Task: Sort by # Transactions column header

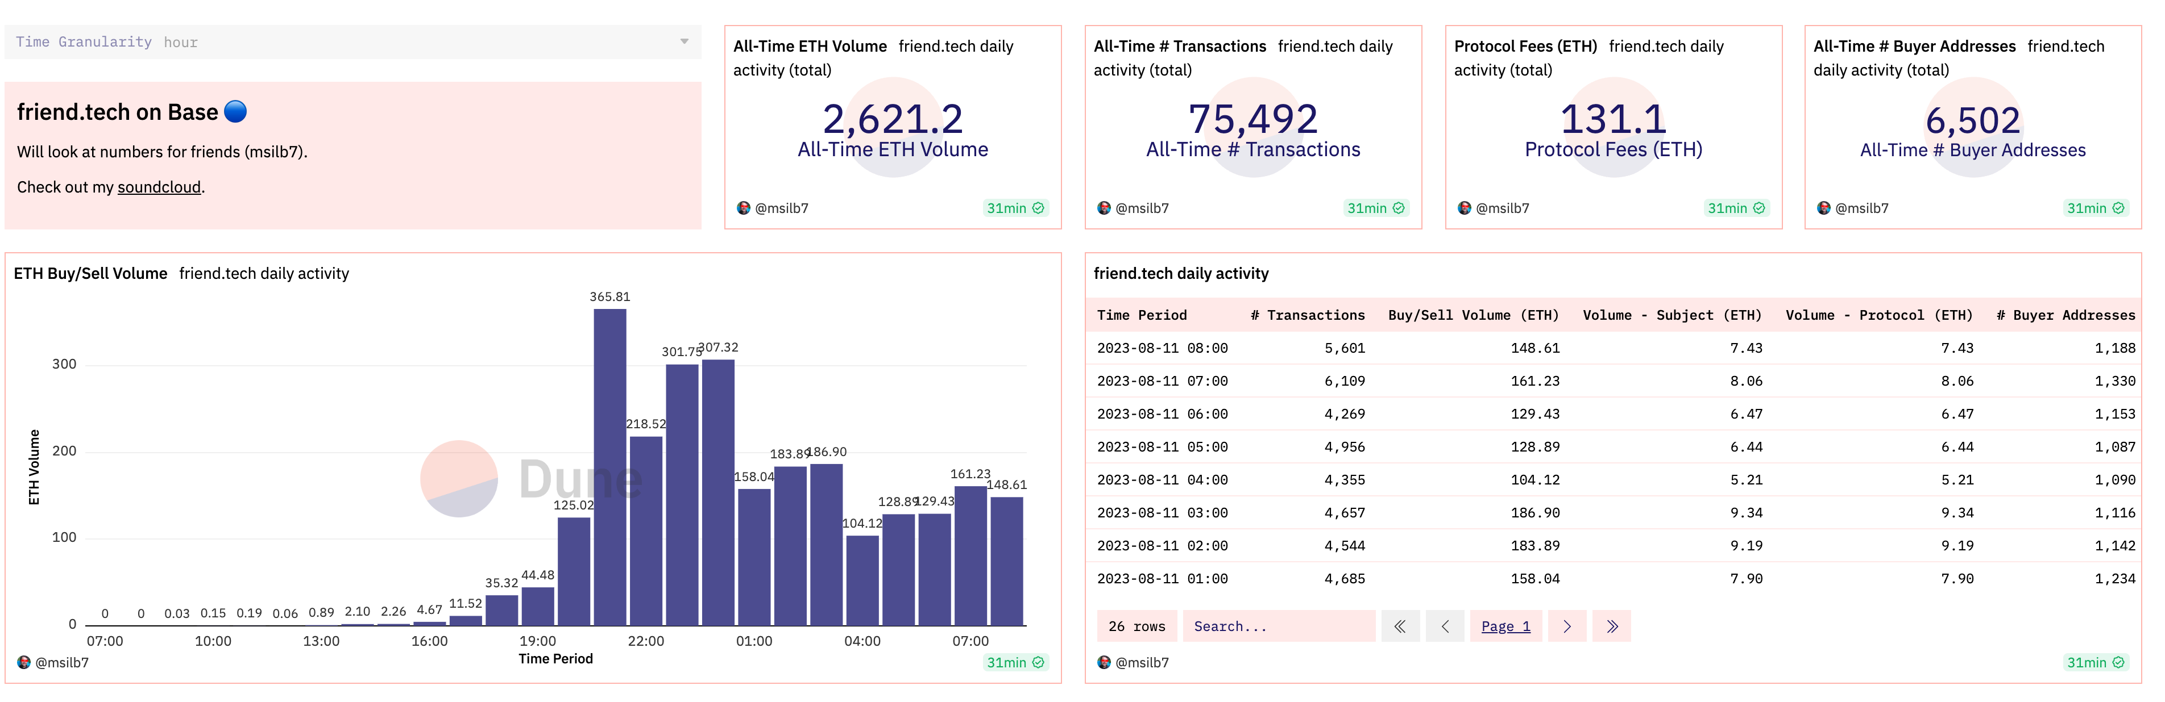Action: click(1307, 316)
